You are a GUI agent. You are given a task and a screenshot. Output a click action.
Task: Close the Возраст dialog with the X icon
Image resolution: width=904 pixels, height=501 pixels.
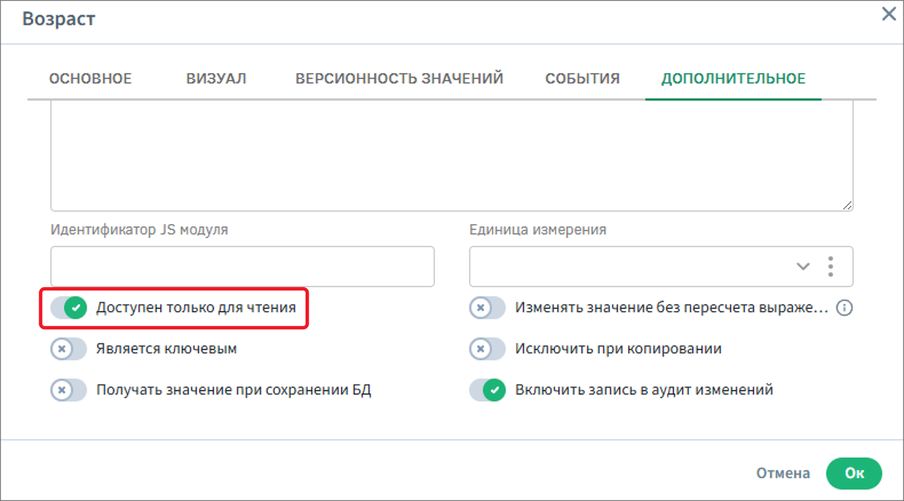click(889, 14)
